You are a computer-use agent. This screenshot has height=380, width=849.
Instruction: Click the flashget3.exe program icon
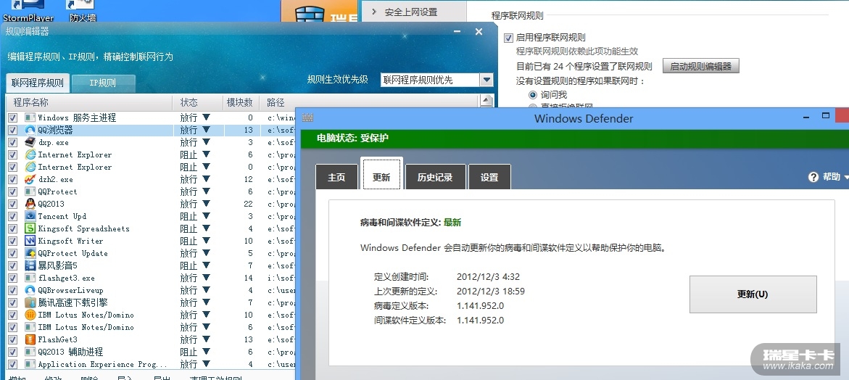pos(30,278)
